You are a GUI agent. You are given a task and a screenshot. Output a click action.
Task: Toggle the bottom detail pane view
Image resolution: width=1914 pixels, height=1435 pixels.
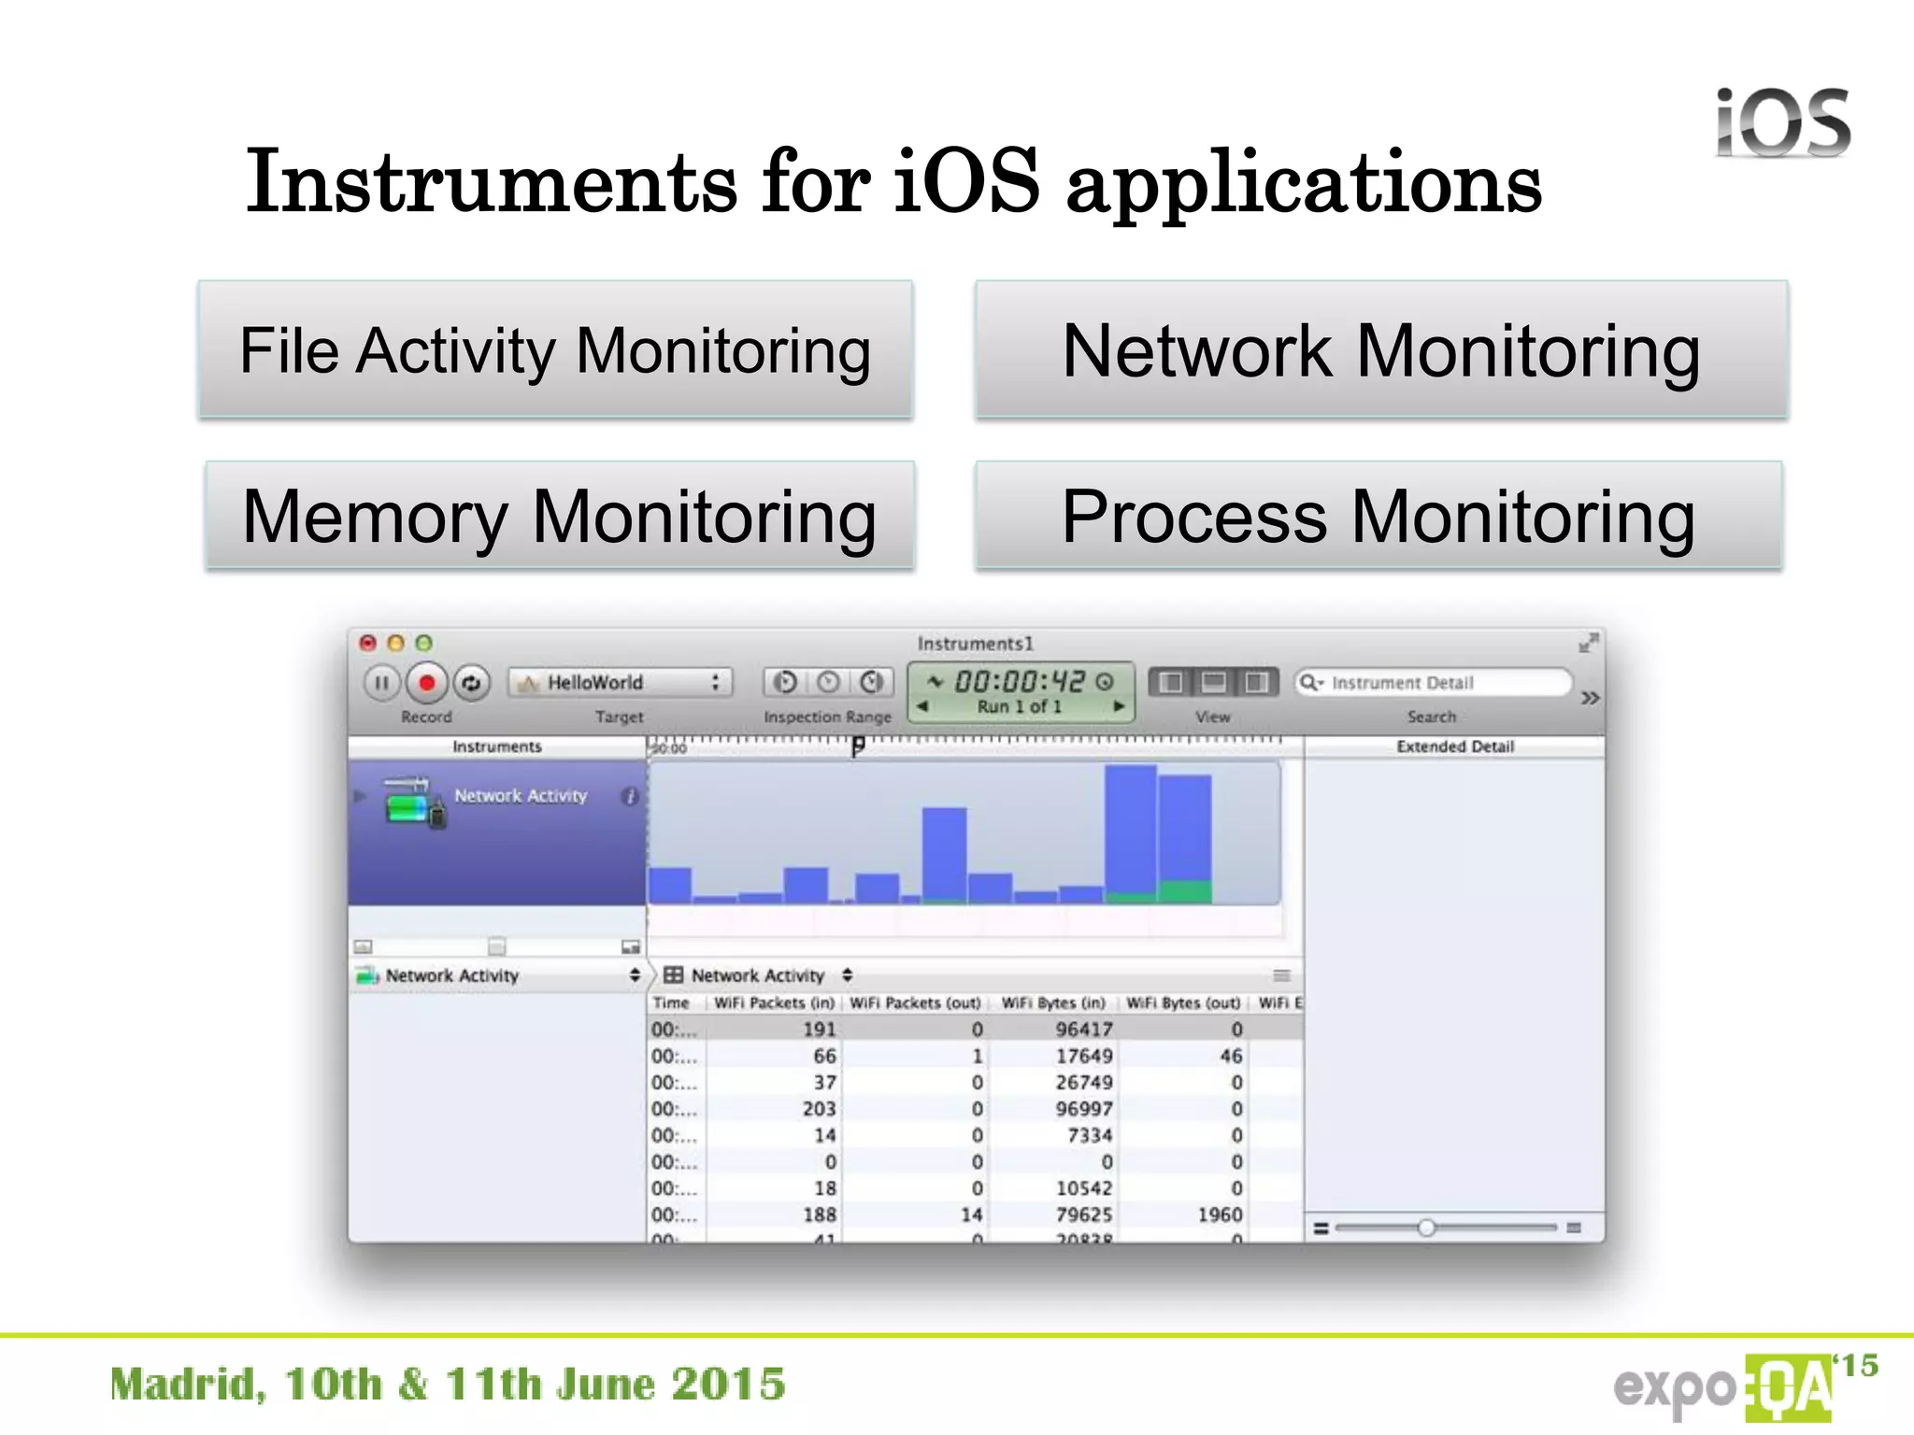(1213, 683)
